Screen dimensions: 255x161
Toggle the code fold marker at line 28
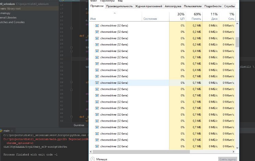[x=72, y=51]
